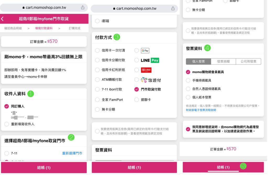
Task: Choose 信用卡一次付清 payment
Action: [97, 50]
